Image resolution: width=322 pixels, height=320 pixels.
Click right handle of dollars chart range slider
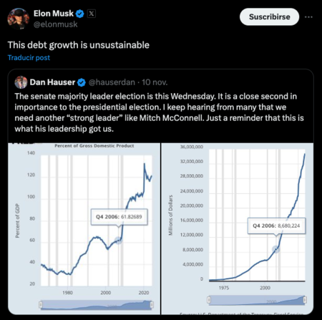305,300
